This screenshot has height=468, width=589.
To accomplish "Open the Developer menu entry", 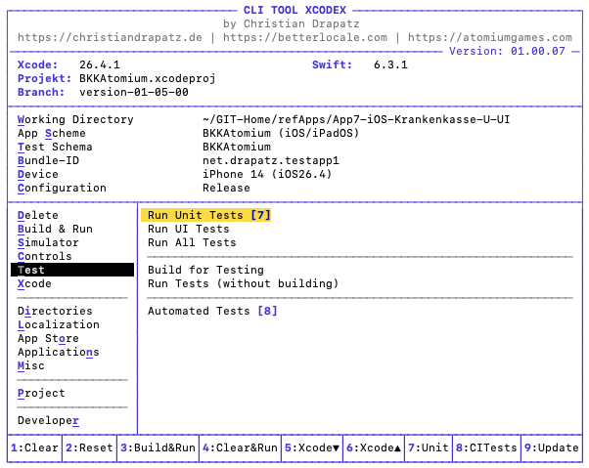I will (x=48, y=420).
